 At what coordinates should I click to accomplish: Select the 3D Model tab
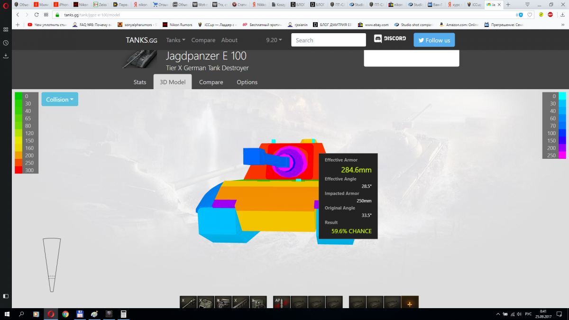tap(173, 82)
